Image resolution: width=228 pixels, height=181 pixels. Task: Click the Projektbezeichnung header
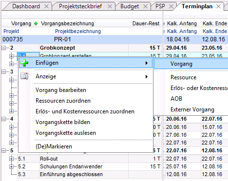tap(78, 31)
